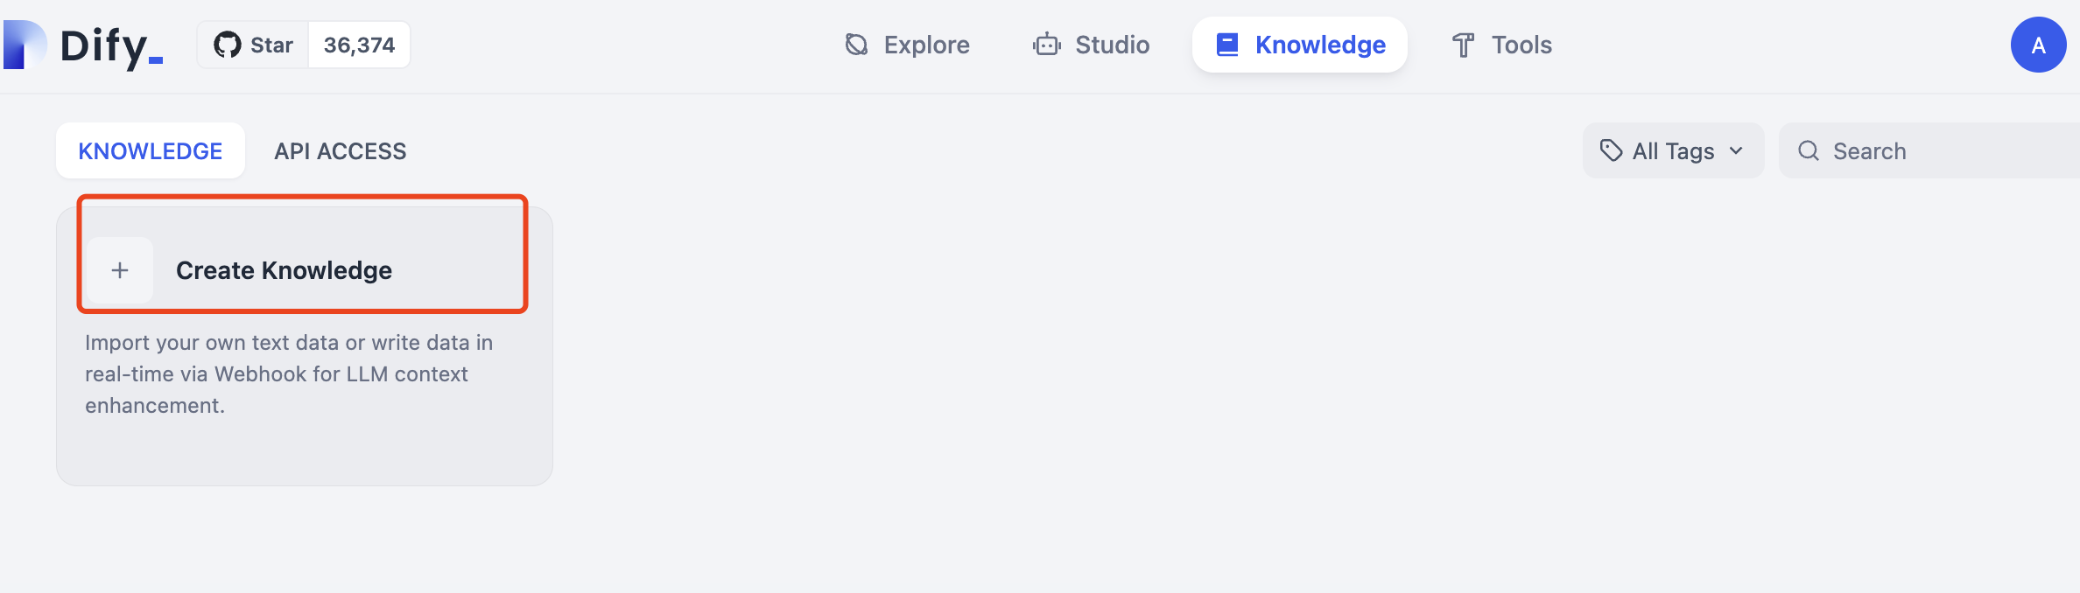2080x593 pixels.
Task: Click the Tools hammer icon
Action: (1463, 45)
